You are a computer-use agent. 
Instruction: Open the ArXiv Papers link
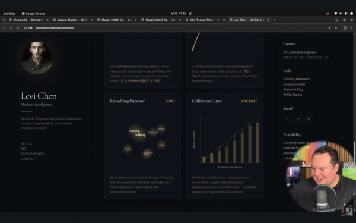(x=293, y=95)
